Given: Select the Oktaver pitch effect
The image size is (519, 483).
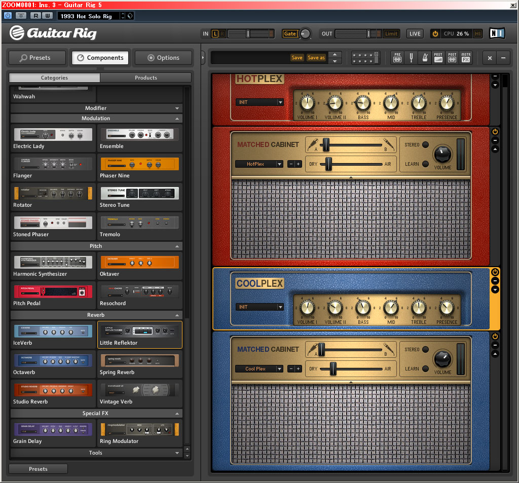Looking at the screenshot, I should (x=140, y=266).
